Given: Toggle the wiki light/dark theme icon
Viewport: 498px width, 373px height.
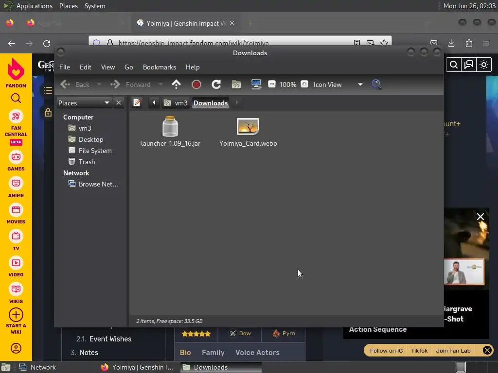Looking at the screenshot, I should click(484, 65).
